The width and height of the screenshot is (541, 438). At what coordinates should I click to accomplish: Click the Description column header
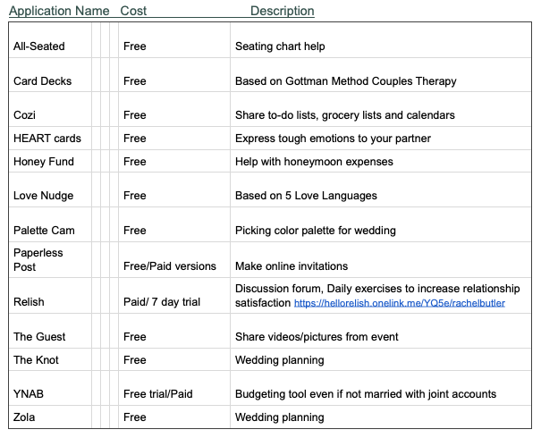click(x=283, y=11)
